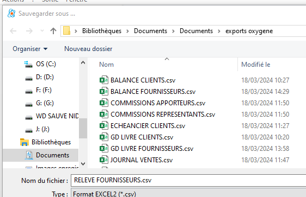
Task: Click date 18/03/2024 11:47 of JOURNAL VENTES
Action: coord(265,160)
